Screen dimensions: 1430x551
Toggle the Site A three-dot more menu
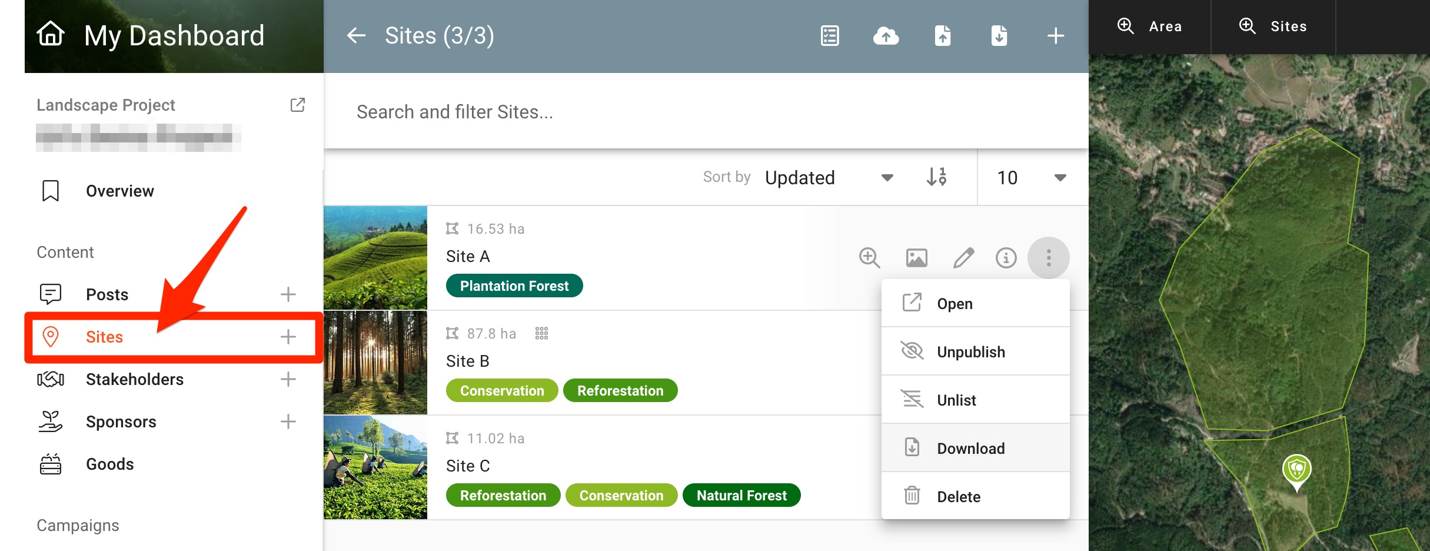point(1048,258)
